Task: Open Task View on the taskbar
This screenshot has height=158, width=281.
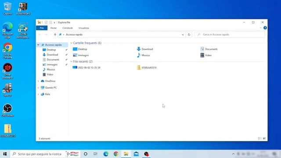Action: point(95,154)
